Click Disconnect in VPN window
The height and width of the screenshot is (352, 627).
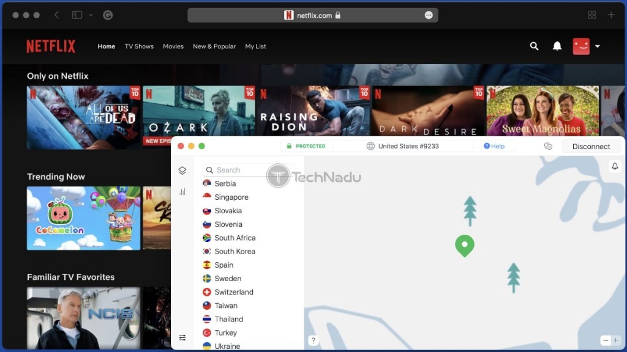click(591, 147)
